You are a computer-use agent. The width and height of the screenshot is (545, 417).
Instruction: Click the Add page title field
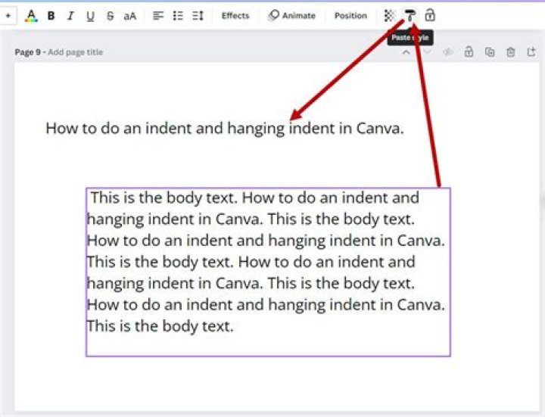76,52
